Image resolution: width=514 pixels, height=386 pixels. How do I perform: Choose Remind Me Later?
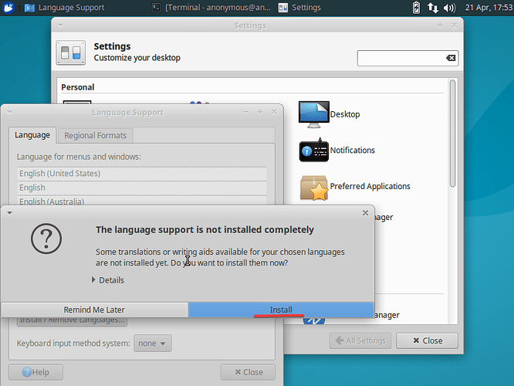tap(94, 310)
